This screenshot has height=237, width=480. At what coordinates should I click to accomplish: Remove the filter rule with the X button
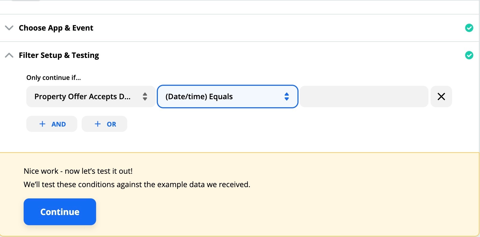pyautogui.click(x=441, y=97)
